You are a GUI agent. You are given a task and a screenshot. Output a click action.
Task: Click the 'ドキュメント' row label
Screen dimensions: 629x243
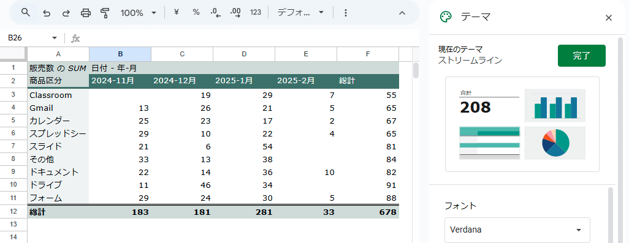(58, 172)
